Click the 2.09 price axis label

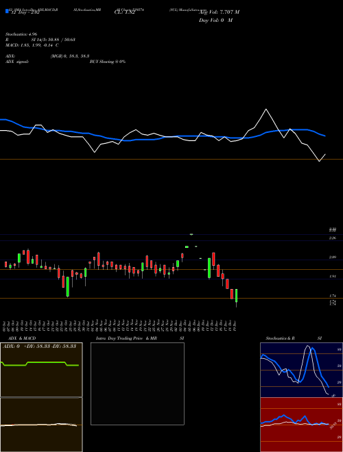coord(333,257)
